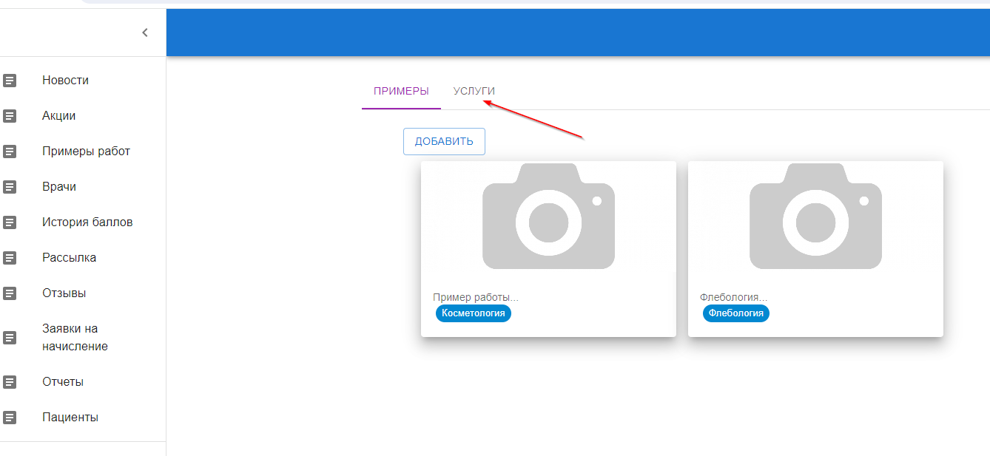
Task: Click the icon beside Новости
Action: click(10, 80)
